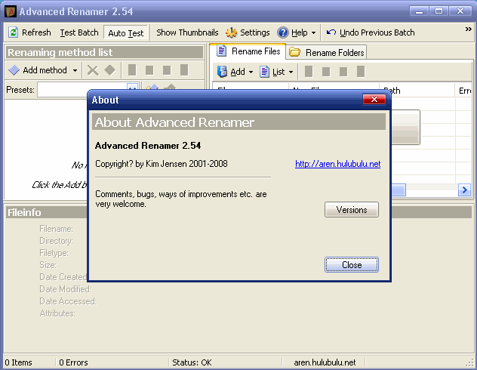Expand the Add method dropdown arrow
The width and height of the screenshot is (477, 370).
click(75, 71)
